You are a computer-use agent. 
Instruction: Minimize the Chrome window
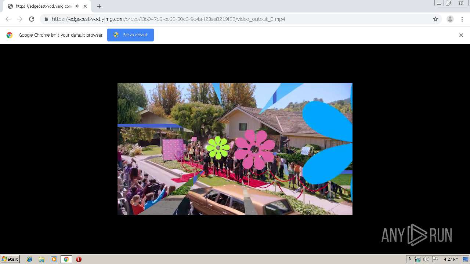439,3
